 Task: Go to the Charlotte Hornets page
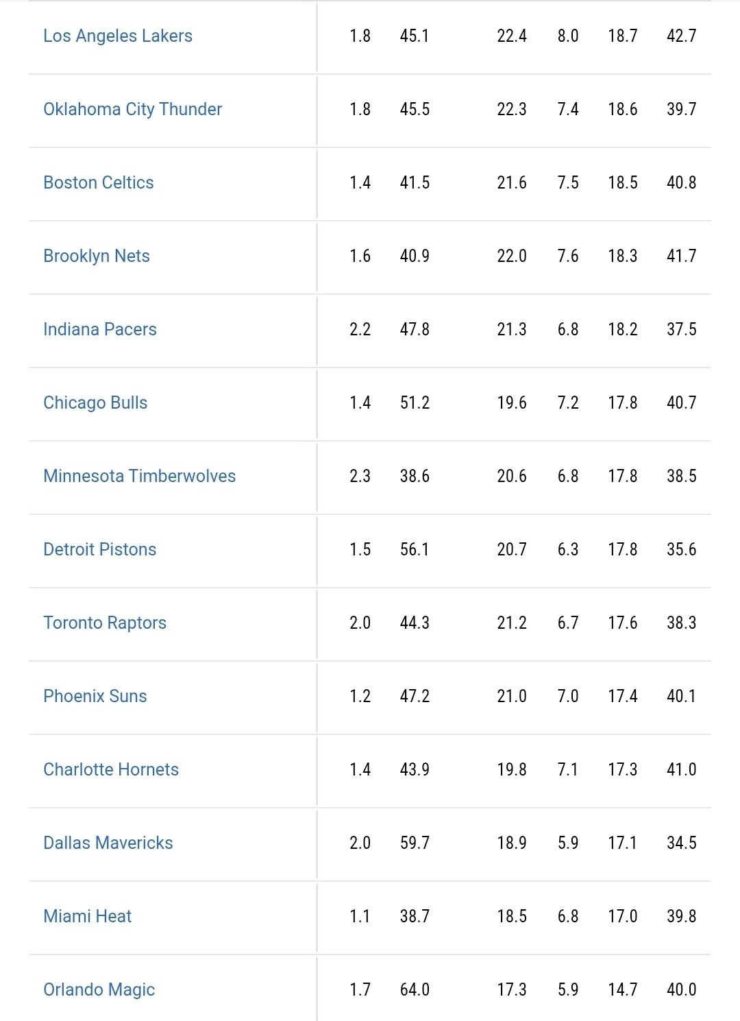click(x=111, y=769)
